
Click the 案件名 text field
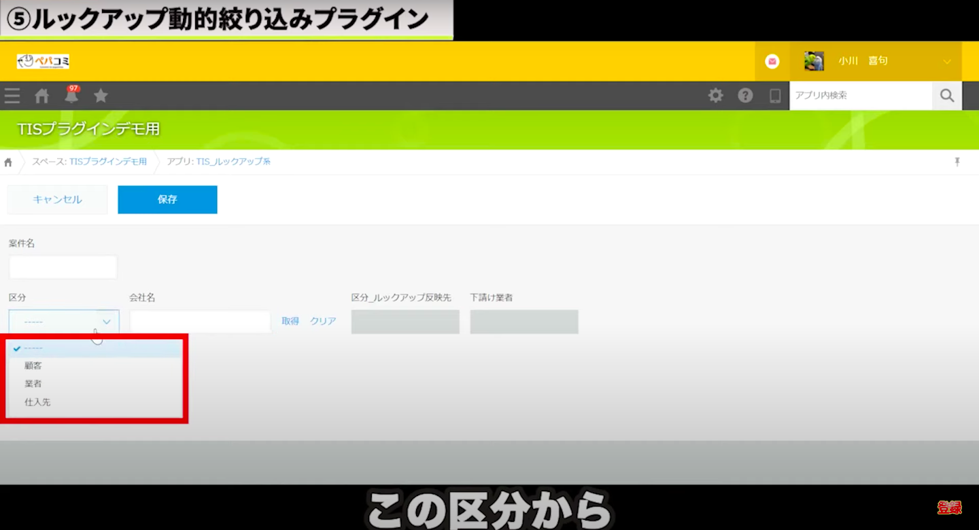(63, 267)
